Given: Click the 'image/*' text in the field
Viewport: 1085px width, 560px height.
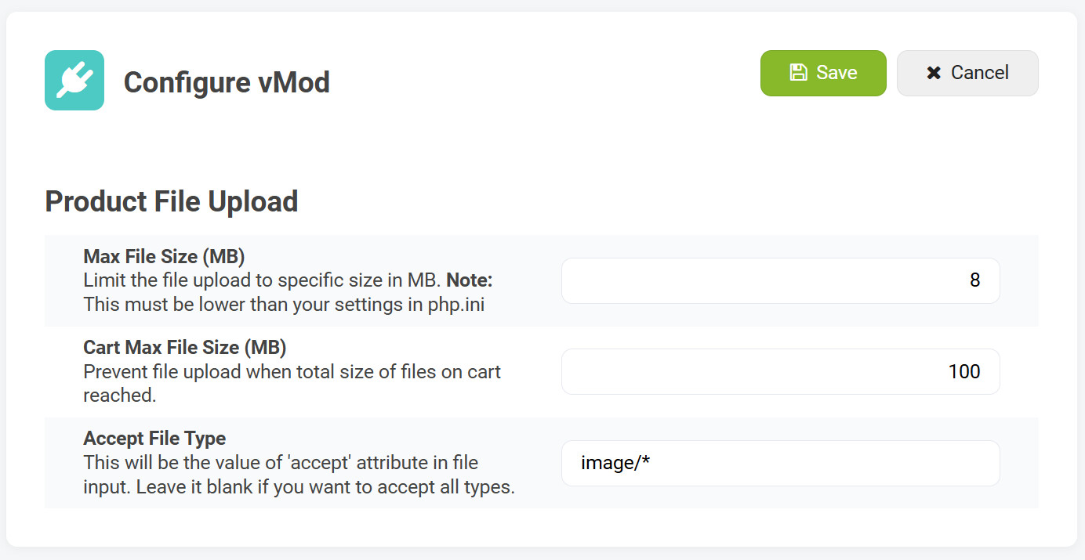Looking at the screenshot, I should tap(615, 463).
